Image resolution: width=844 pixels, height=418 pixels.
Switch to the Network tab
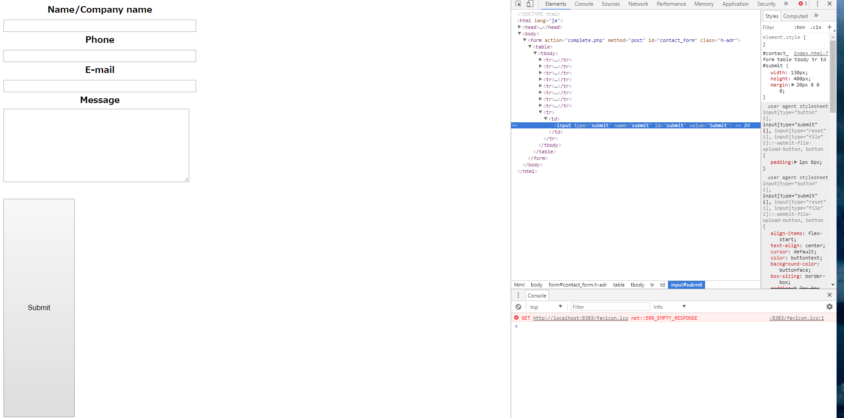click(638, 4)
